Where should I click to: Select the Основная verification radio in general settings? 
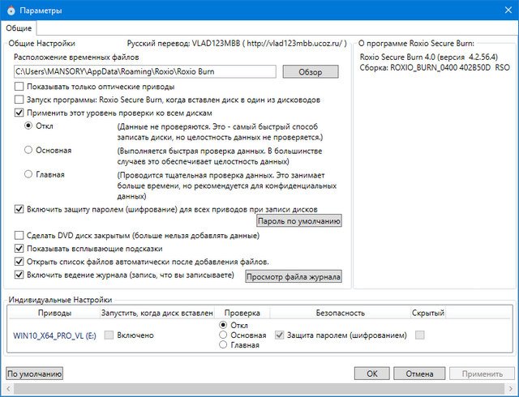tap(28, 150)
